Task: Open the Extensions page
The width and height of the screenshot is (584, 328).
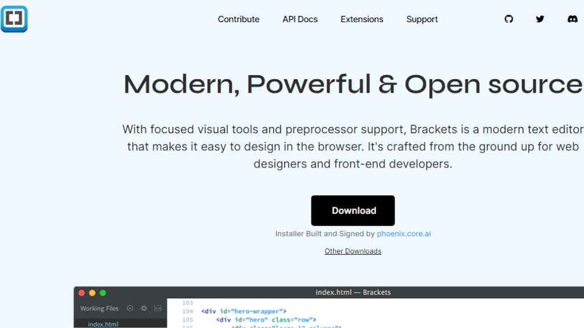Action: [x=362, y=19]
